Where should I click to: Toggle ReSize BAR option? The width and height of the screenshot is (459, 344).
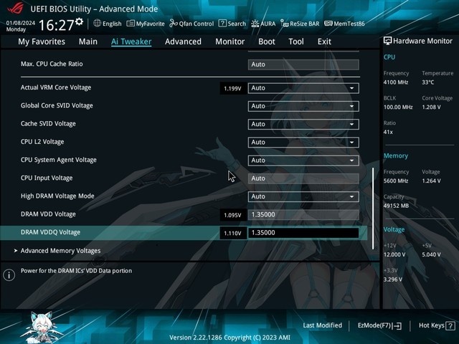[x=300, y=24]
